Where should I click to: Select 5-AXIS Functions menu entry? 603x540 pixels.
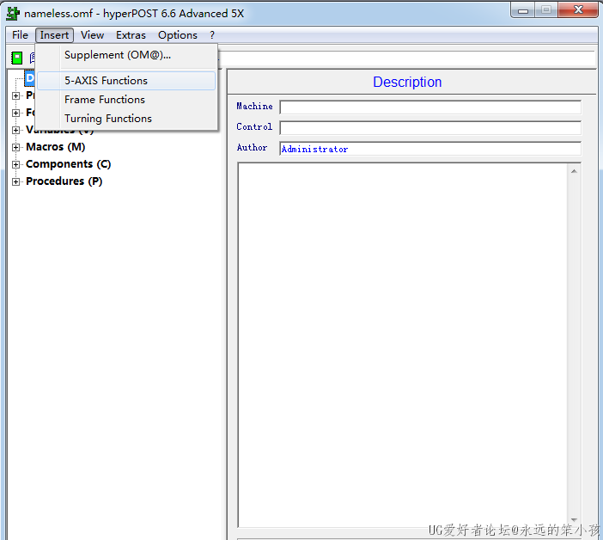[126, 81]
